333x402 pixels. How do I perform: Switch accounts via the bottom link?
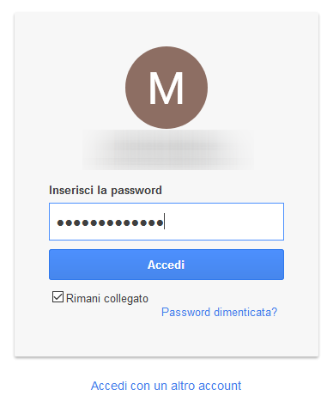pyautogui.click(x=166, y=386)
